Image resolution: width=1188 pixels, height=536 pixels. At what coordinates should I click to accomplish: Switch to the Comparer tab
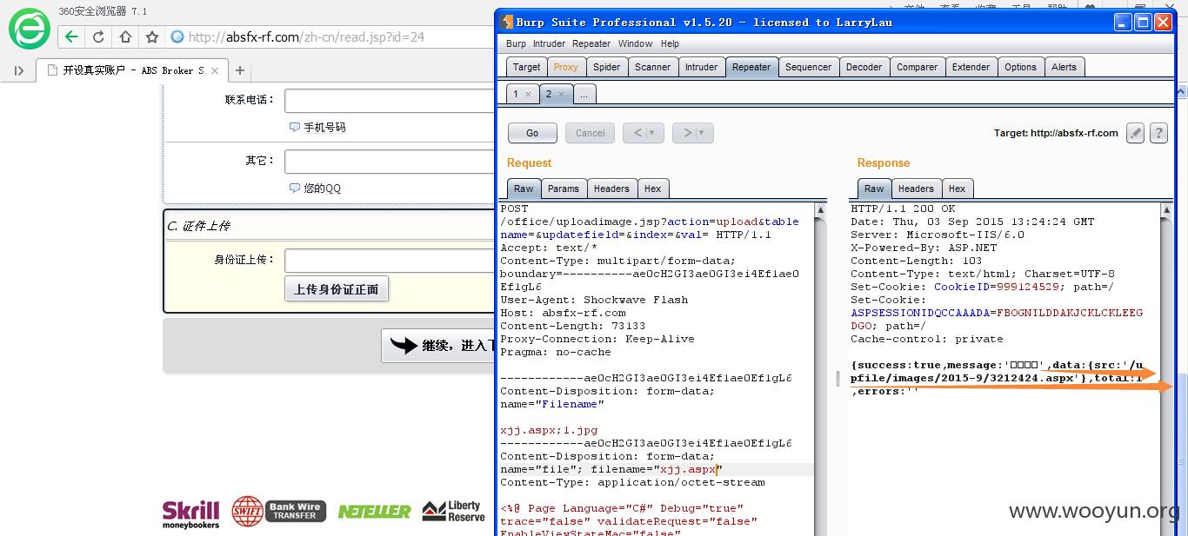[917, 67]
